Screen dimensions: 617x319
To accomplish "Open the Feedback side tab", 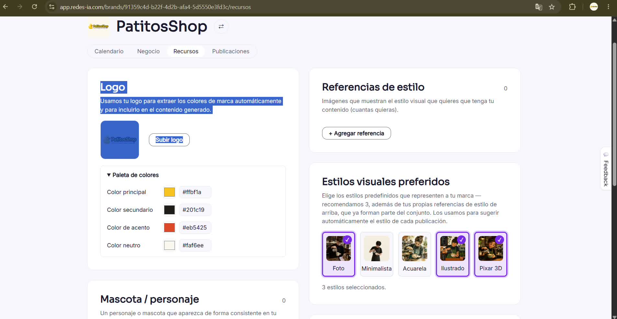I will (x=606, y=169).
